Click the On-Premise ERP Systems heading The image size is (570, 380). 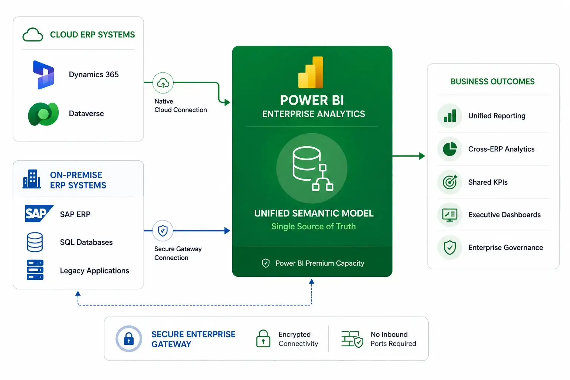pos(78,180)
